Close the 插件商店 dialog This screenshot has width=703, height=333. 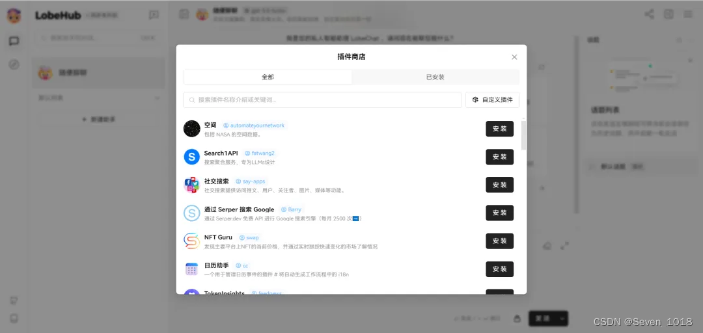[514, 57]
